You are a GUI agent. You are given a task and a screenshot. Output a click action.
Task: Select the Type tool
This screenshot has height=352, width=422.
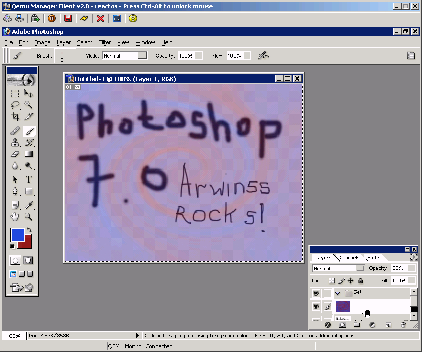click(x=29, y=179)
